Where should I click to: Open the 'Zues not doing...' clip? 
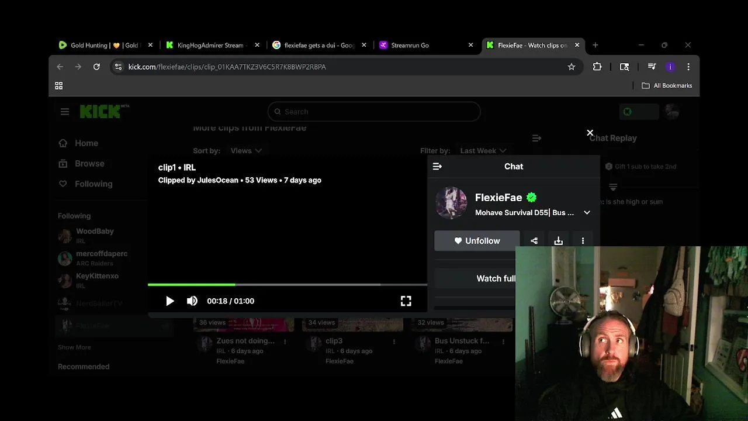point(245,341)
